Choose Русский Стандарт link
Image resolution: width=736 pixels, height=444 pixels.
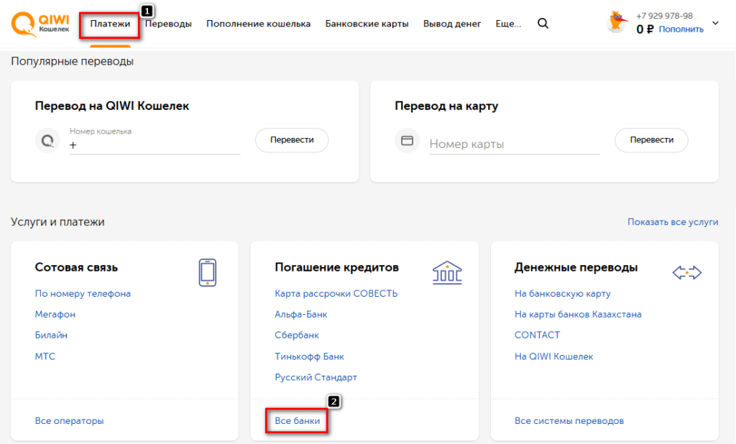pyautogui.click(x=316, y=377)
